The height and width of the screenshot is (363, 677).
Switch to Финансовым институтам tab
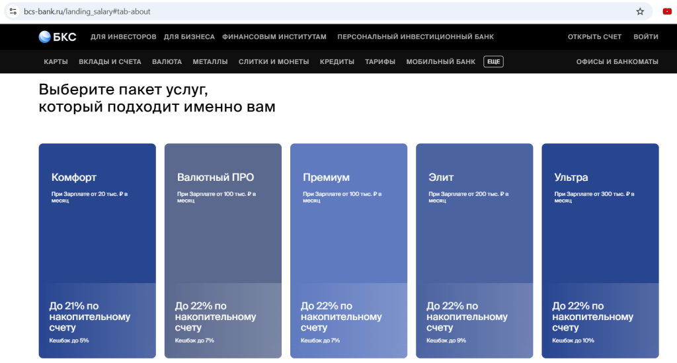(x=274, y=37)
